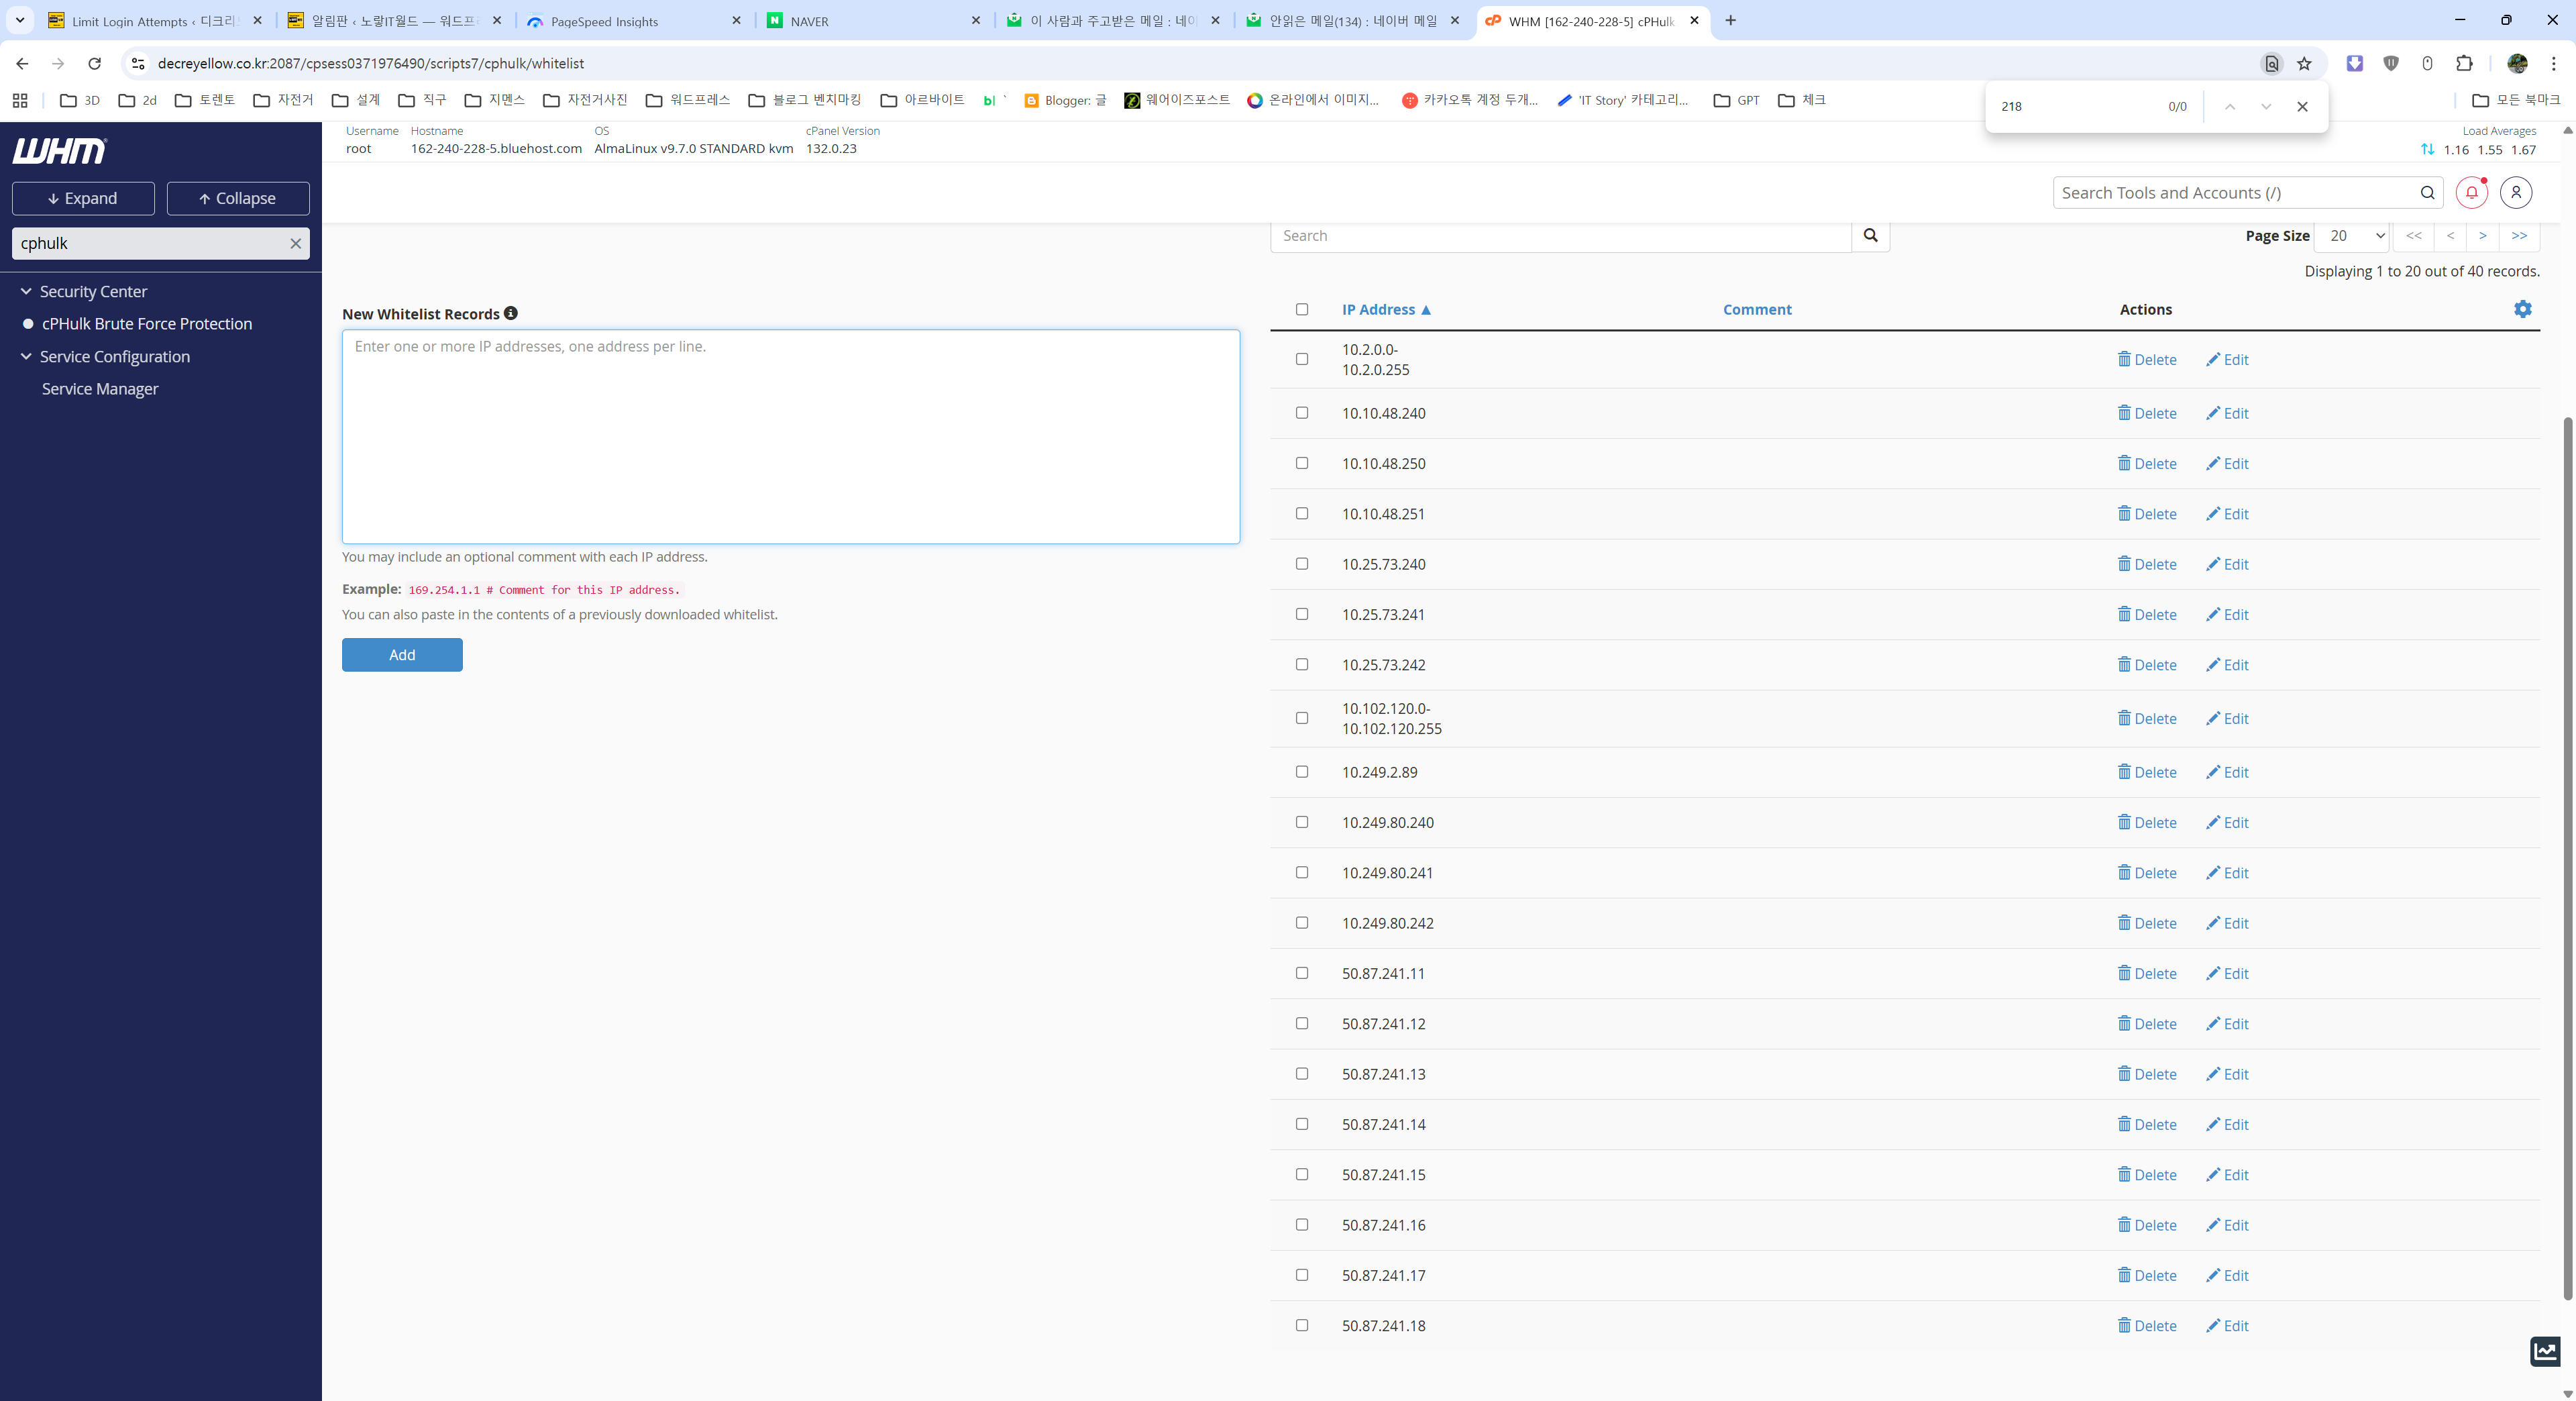
Task: Select the checkbox for 50.87.241.18
Action: [1302, 1325]
